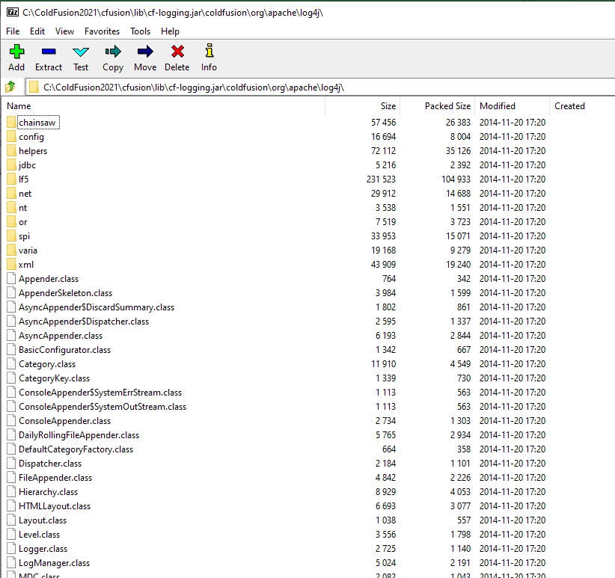
Task: Click the green Add plus icon
Action: click(x=16, y=52)
